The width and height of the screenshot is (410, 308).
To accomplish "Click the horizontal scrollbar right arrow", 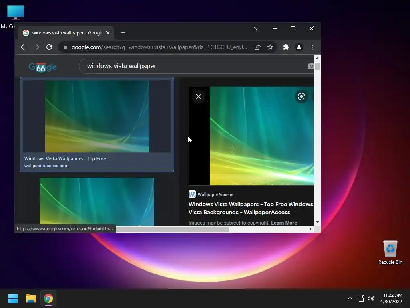I will click(310, 229).
